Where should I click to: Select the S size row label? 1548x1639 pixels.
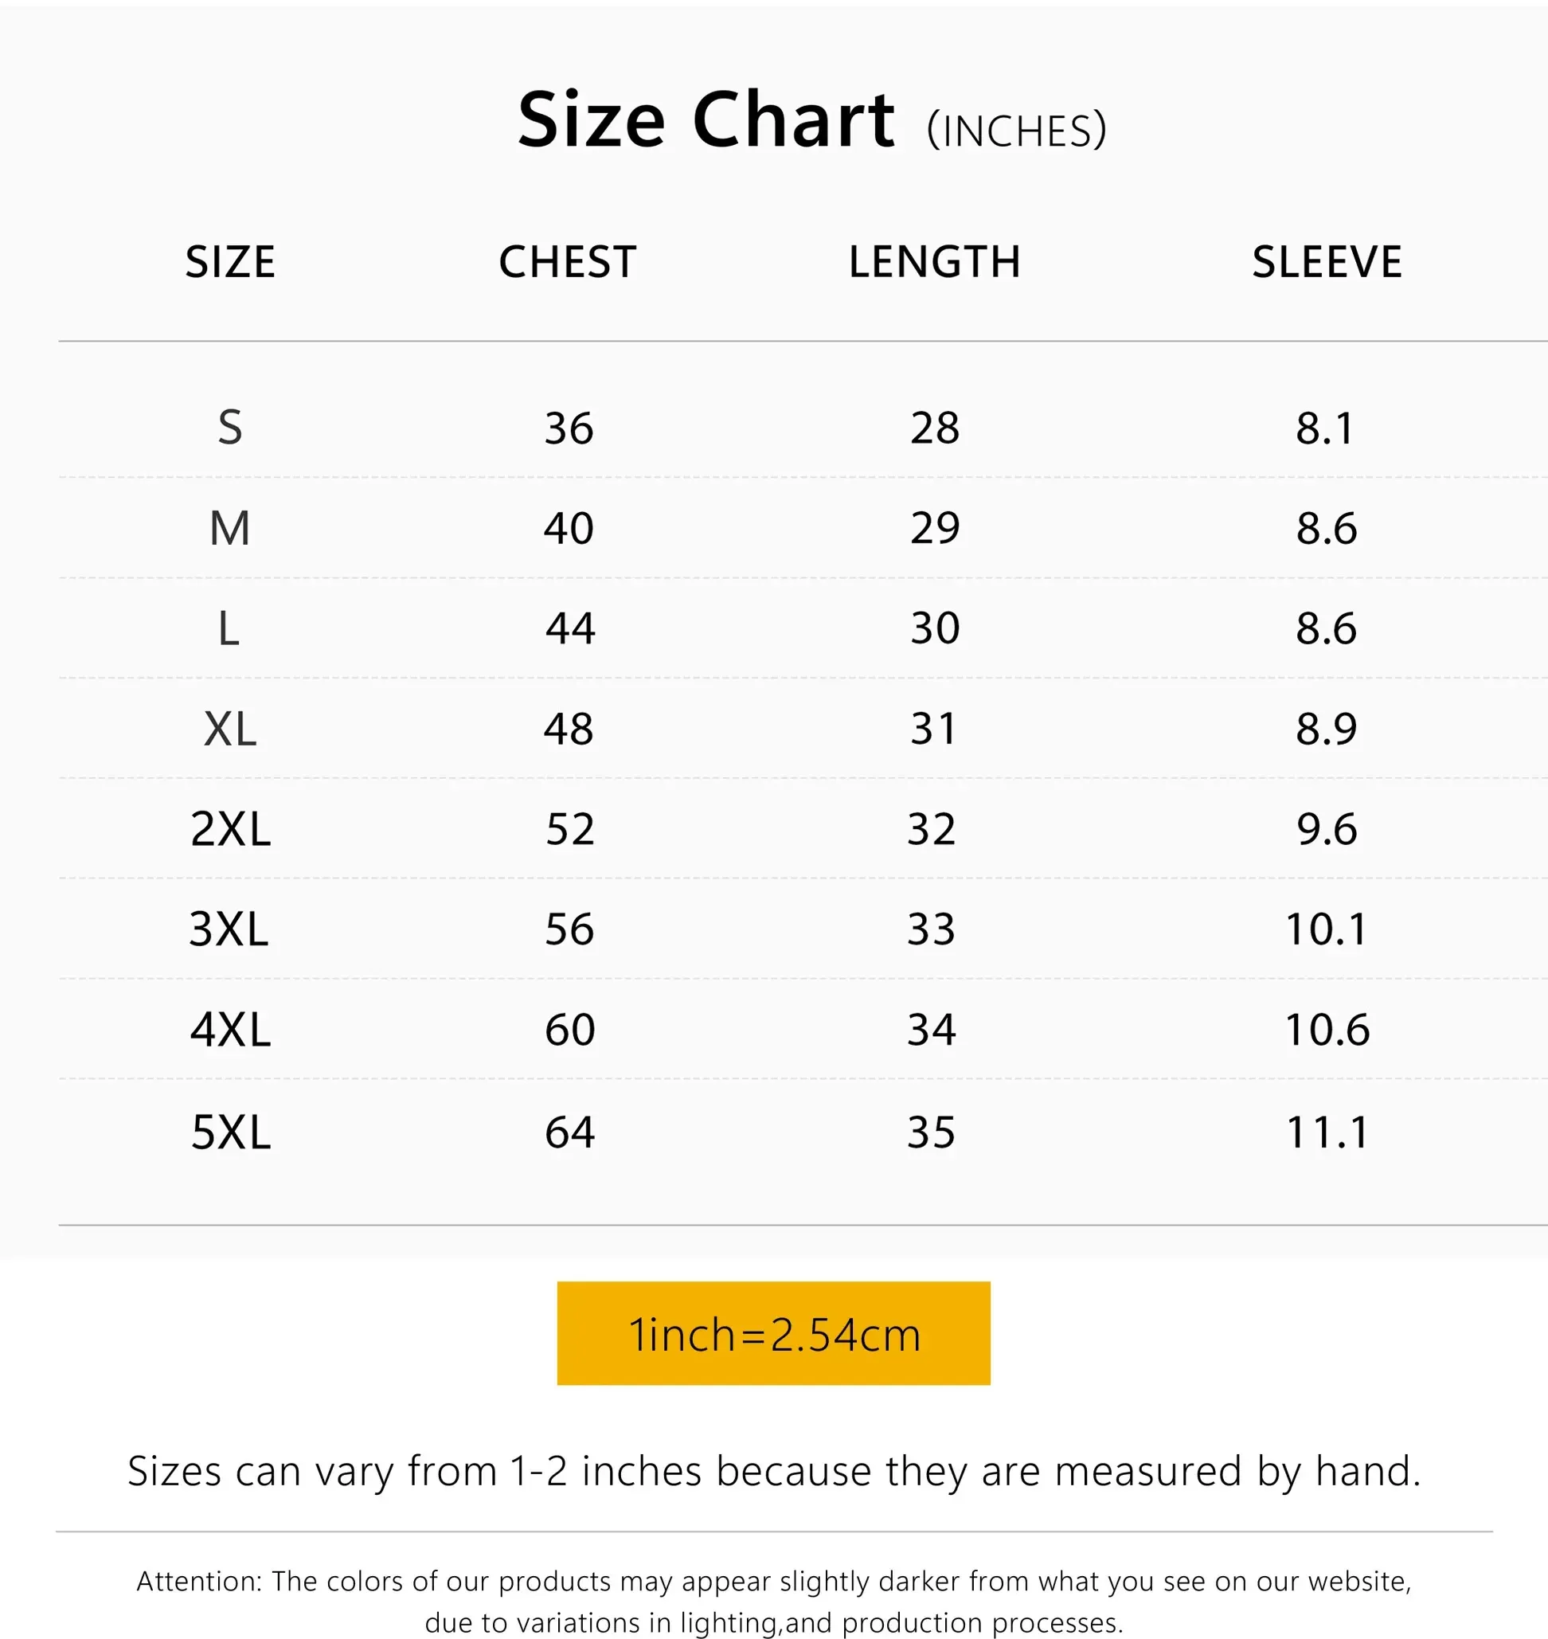230,428
